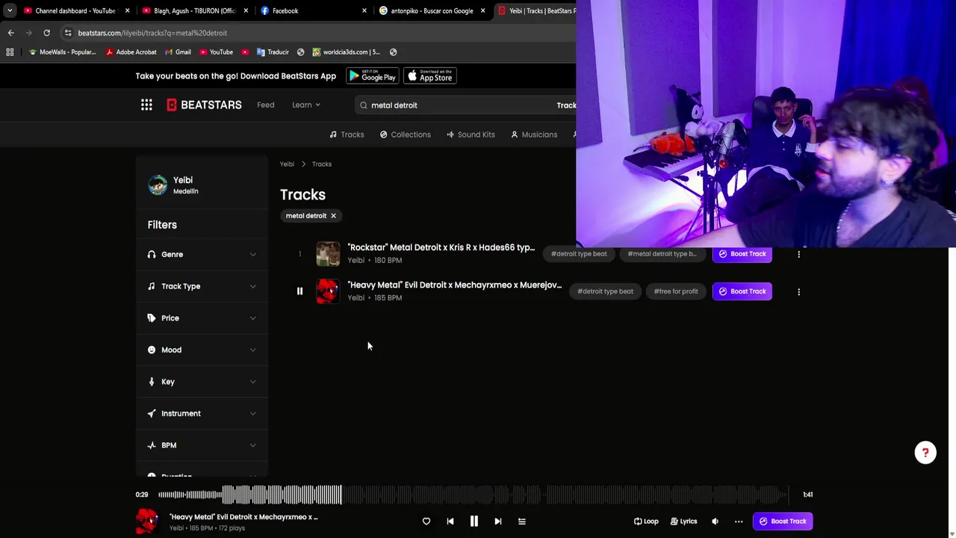Skip to the previous track
Screen dimensions: 956x538
coord(450,522)
